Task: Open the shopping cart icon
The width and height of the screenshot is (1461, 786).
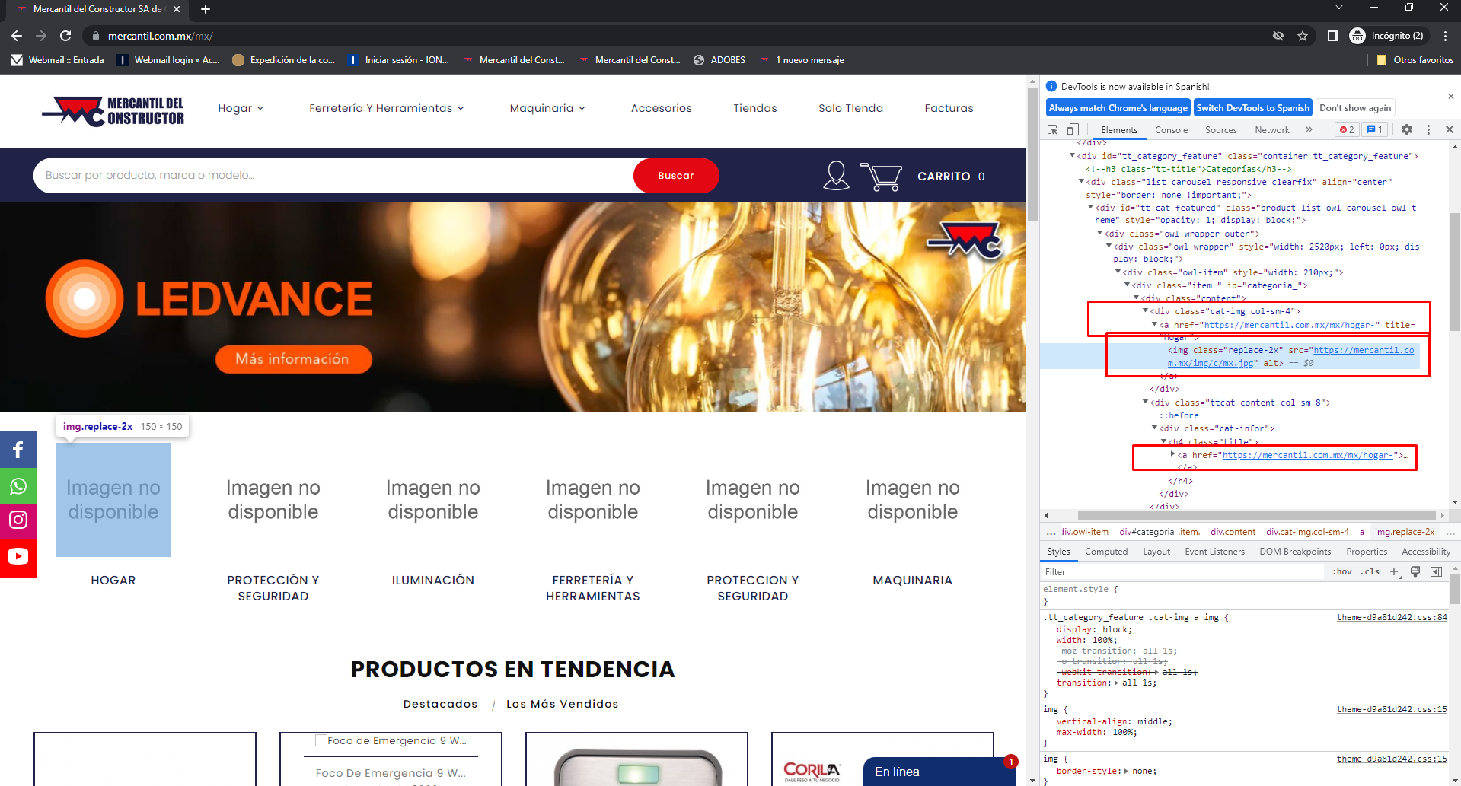Action: (881, 176)
